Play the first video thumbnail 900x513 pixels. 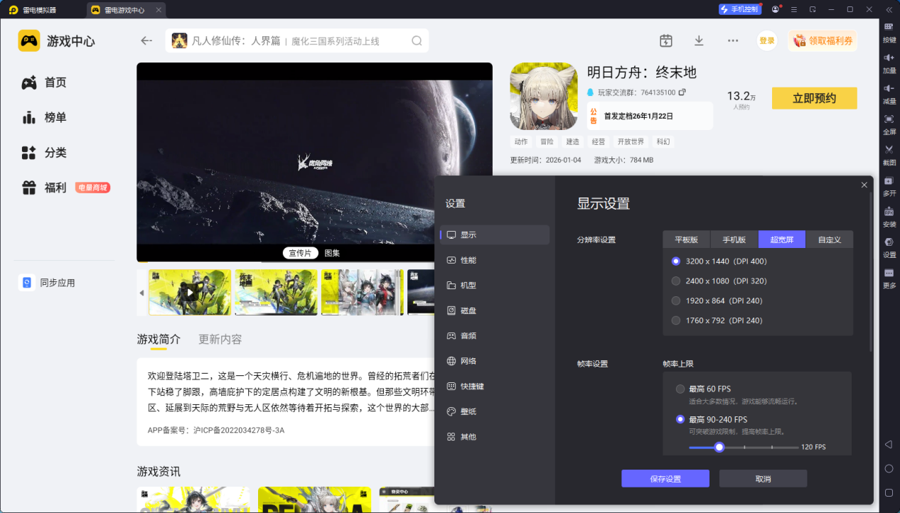click(x=190, y=292)
